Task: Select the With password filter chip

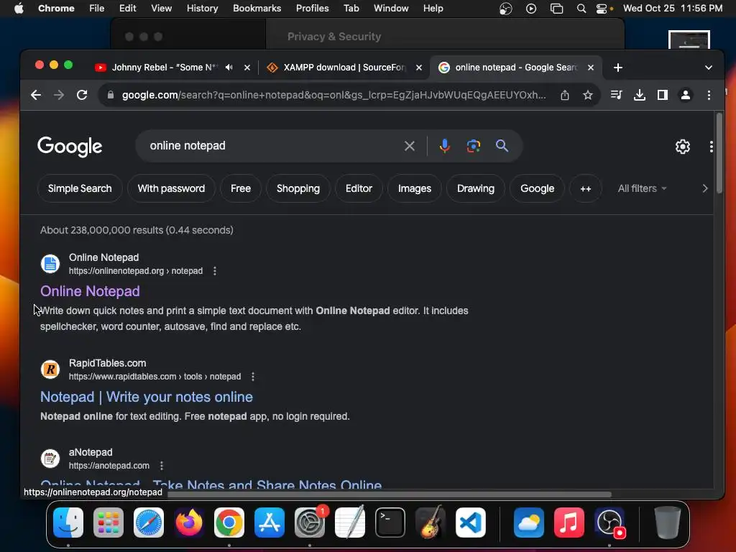Action: click(x=171, y=189)
